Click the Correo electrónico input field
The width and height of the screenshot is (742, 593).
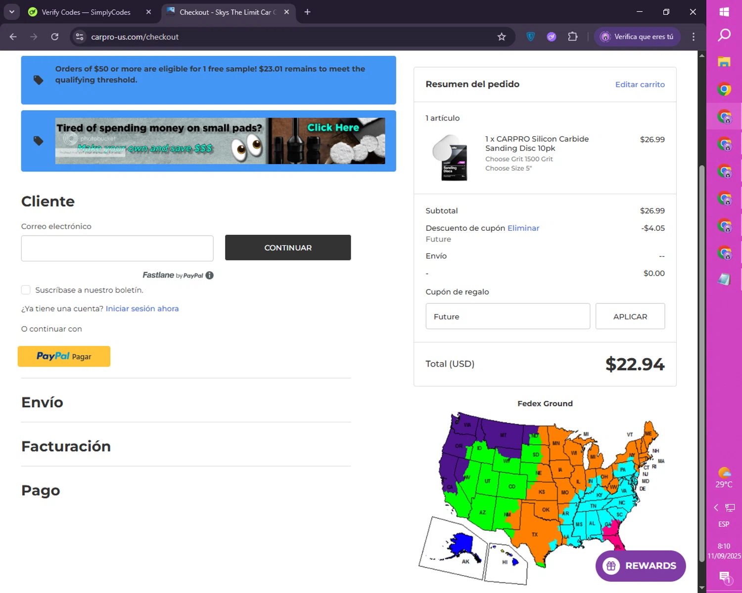coord(117,248)
